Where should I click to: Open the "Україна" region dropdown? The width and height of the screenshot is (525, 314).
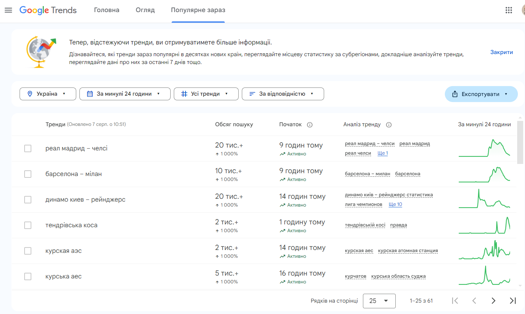click(x=48, y=94)
